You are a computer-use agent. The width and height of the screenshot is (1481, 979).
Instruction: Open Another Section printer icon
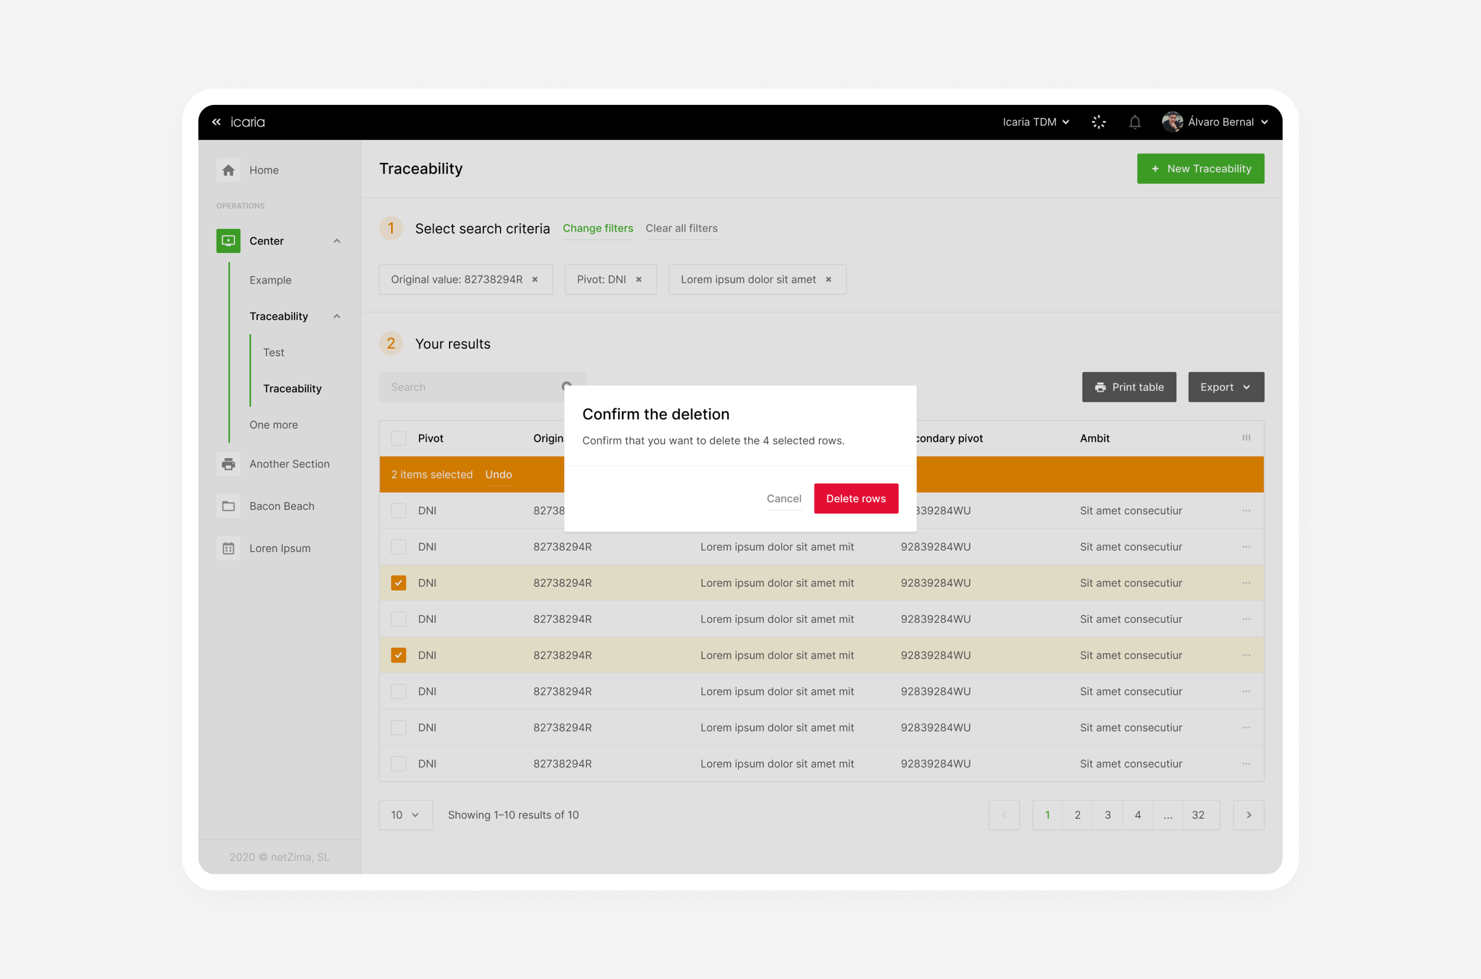[229, 464]
